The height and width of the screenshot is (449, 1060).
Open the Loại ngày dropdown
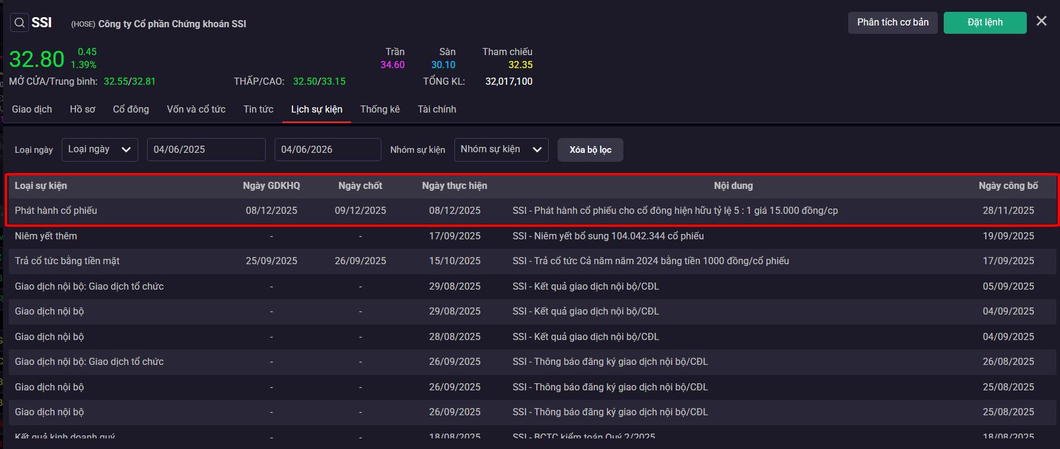click(100, 149)
